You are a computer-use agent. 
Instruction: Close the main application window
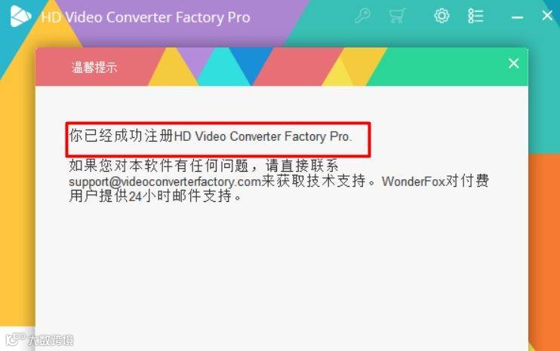pyautogui.click(x=547, y=15)
